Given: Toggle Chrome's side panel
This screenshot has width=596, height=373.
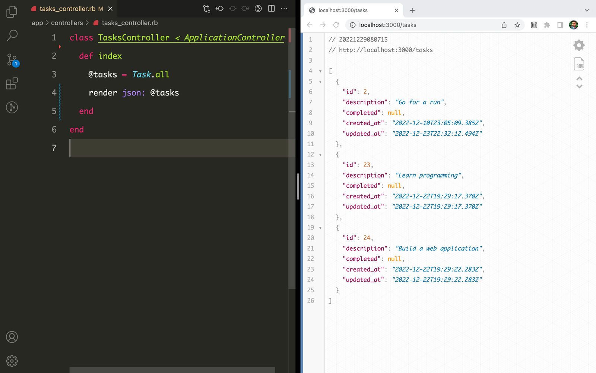Looking at the screenshot, I should [559, 25].
